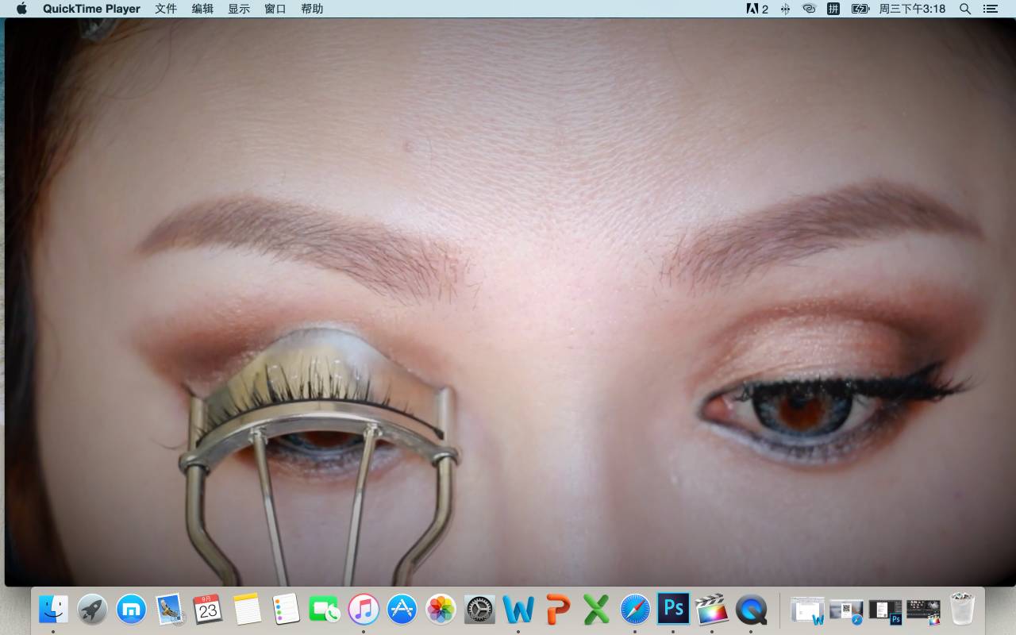1016x635 pixels.
Task: Open the QuickTime Player application menu
Action: point(91,9)
